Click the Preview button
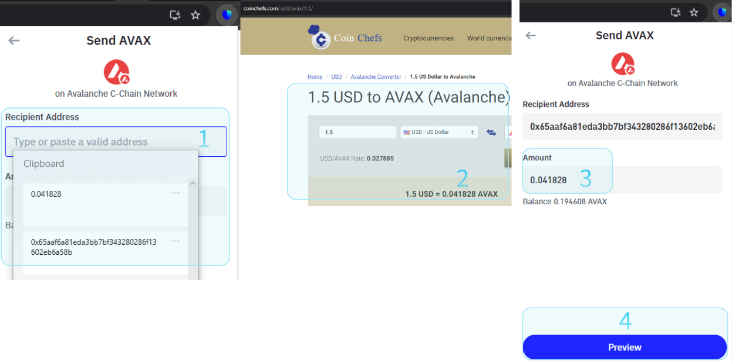 pyautogui.click(x=625, y=347)
